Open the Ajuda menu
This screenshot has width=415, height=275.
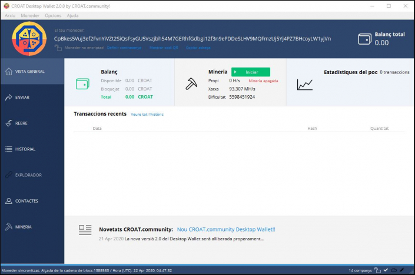coord(72,16)
